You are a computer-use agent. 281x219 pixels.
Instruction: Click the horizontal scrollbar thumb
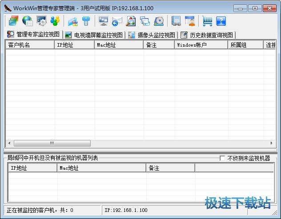pos(52,143)
